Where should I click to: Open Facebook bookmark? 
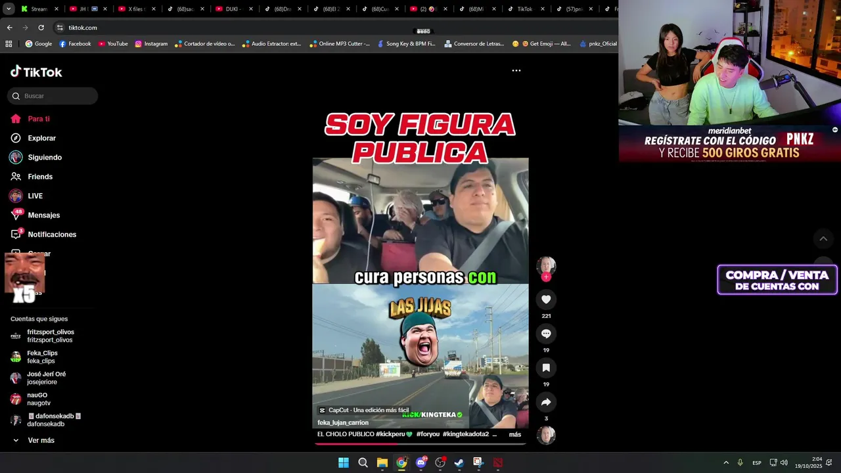[75, 44]
